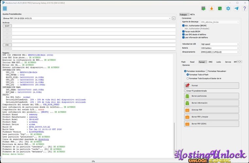Switch to the META tab

[192, 15]
